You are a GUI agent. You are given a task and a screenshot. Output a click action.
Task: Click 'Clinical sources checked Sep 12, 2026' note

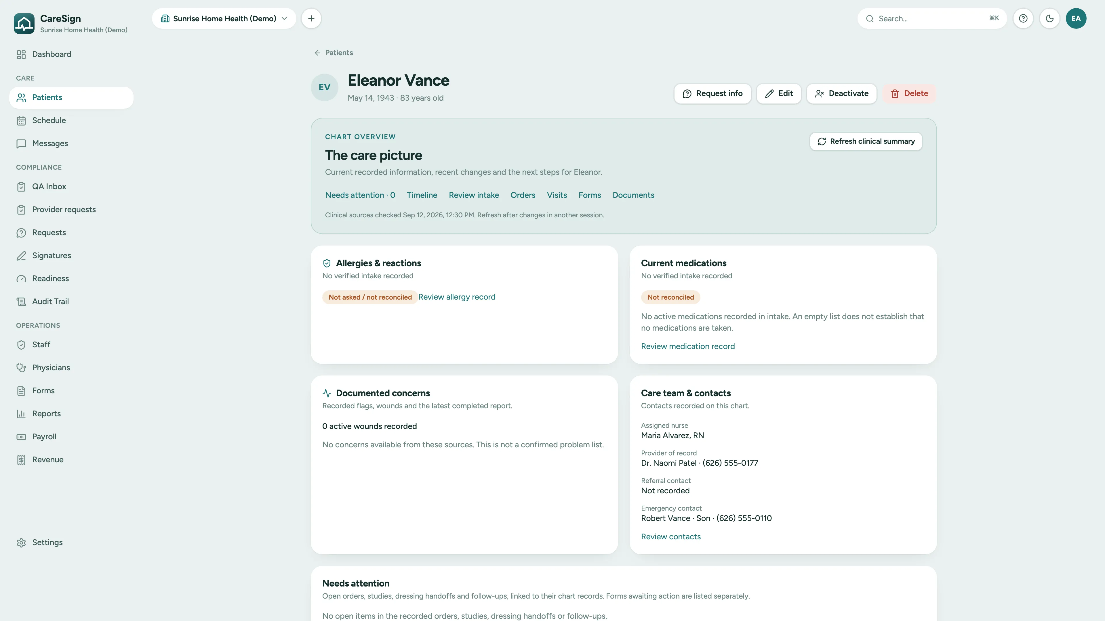tap(464, 215)
